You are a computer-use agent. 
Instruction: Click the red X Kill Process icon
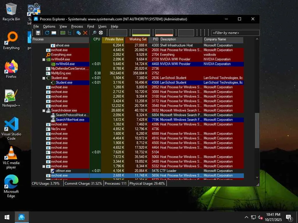click(x=85, y=33)
